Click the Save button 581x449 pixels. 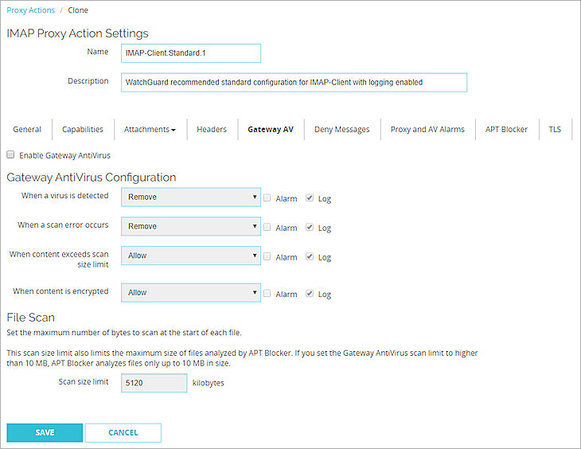(x=45, y=432)
